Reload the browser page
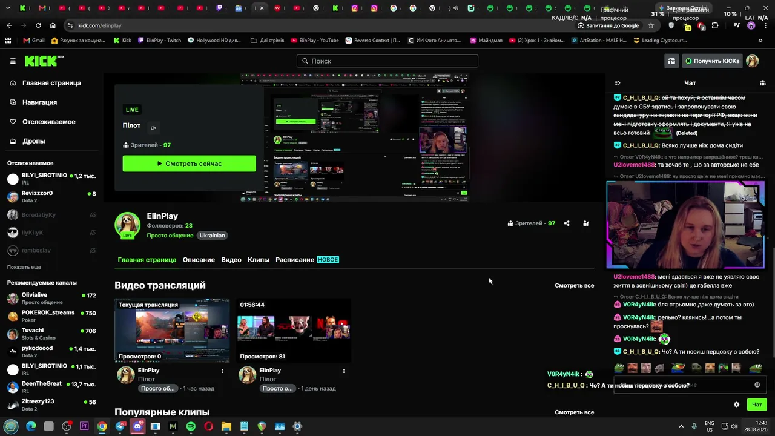 coord(38,25)
